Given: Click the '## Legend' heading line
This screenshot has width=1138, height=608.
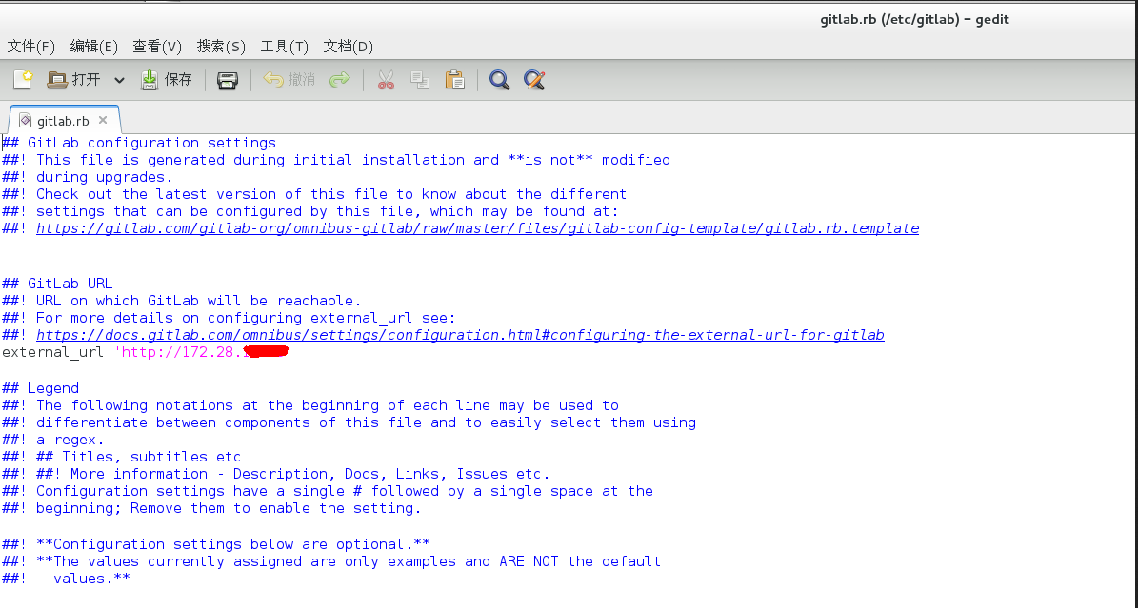Looking at the screenshot, I should 41,388.
